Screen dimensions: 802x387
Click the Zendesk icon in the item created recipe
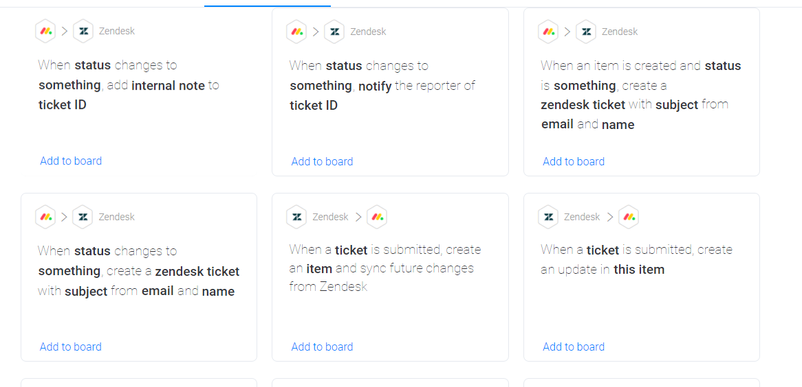[x=586, y=32]
